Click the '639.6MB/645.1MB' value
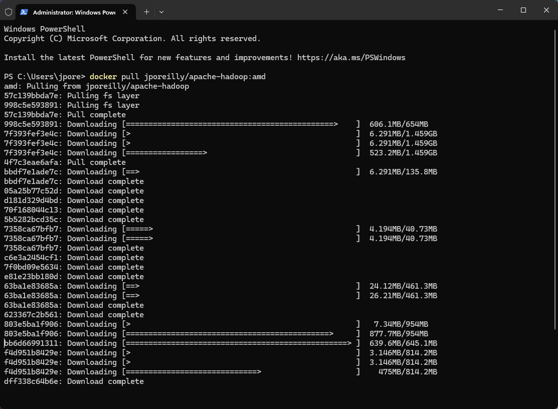This screenshot has height=409, width=558. point(403,343)
